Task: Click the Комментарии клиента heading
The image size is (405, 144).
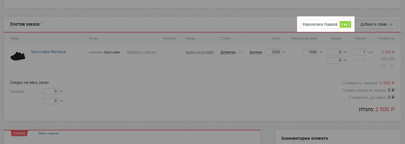Action: (305, 138)
